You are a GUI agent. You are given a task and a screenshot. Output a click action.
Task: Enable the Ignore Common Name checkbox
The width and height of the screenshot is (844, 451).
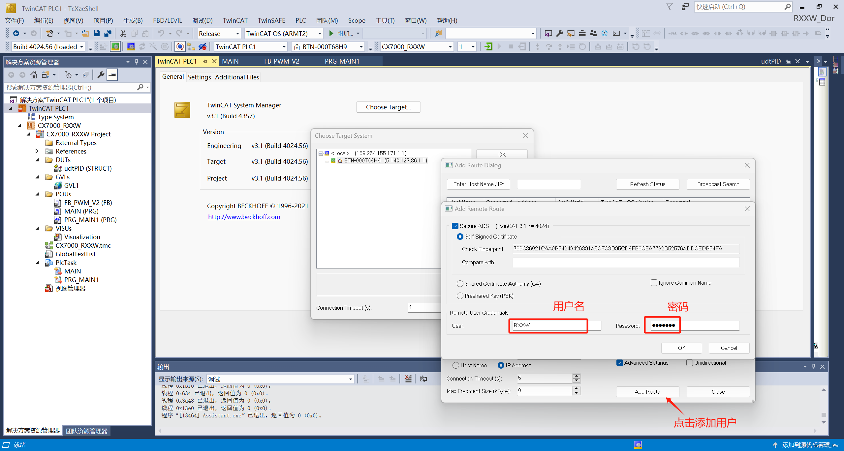click(654, 283)
